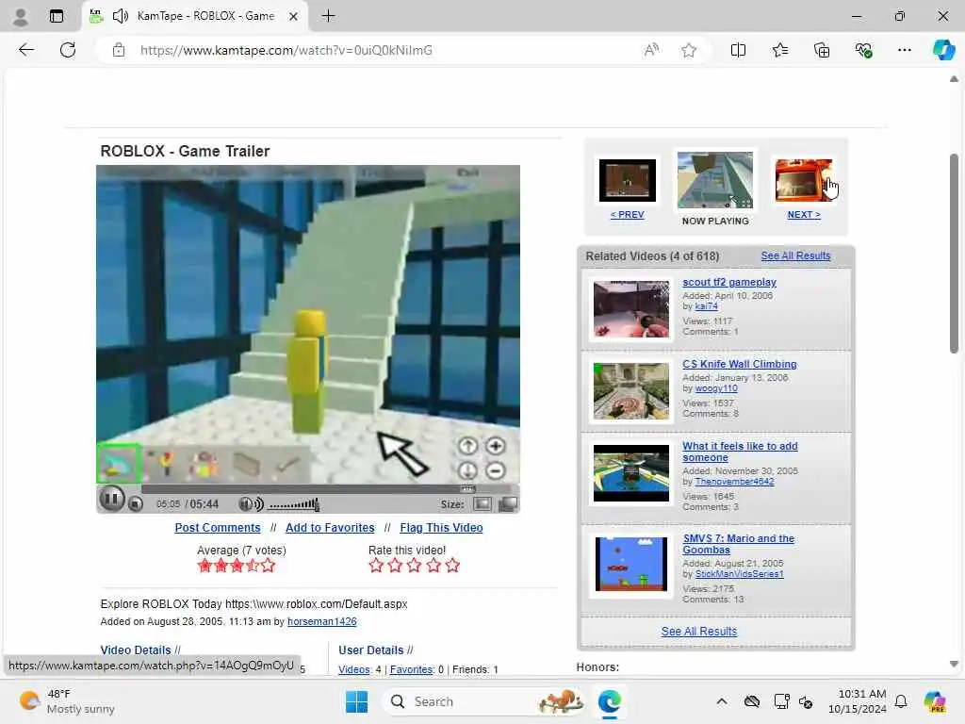965x724 pixels.
Task: Open the Windows Start menu
Action: point(356,701)
